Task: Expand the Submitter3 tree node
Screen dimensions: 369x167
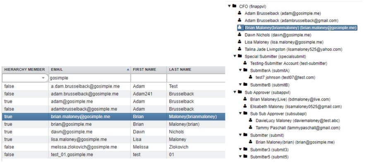Action: 240,149
